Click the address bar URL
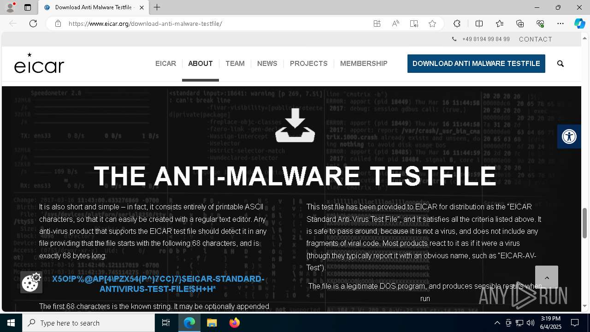The image size is (590, 332). click(x=145, y=24)
